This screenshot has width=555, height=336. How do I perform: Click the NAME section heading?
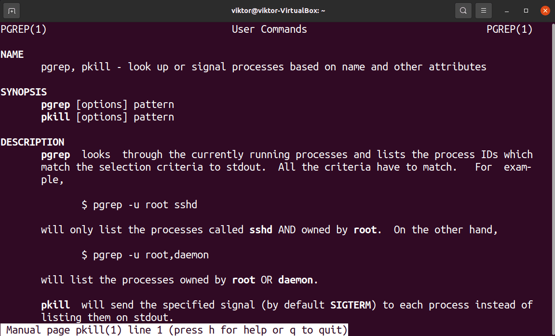pyautogui.click(x=12, y=54)
